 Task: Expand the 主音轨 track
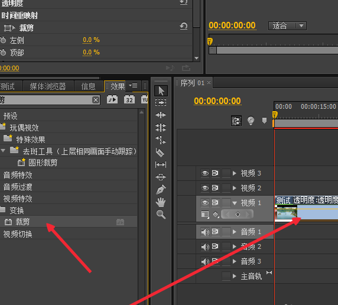[x=235, y=276]
